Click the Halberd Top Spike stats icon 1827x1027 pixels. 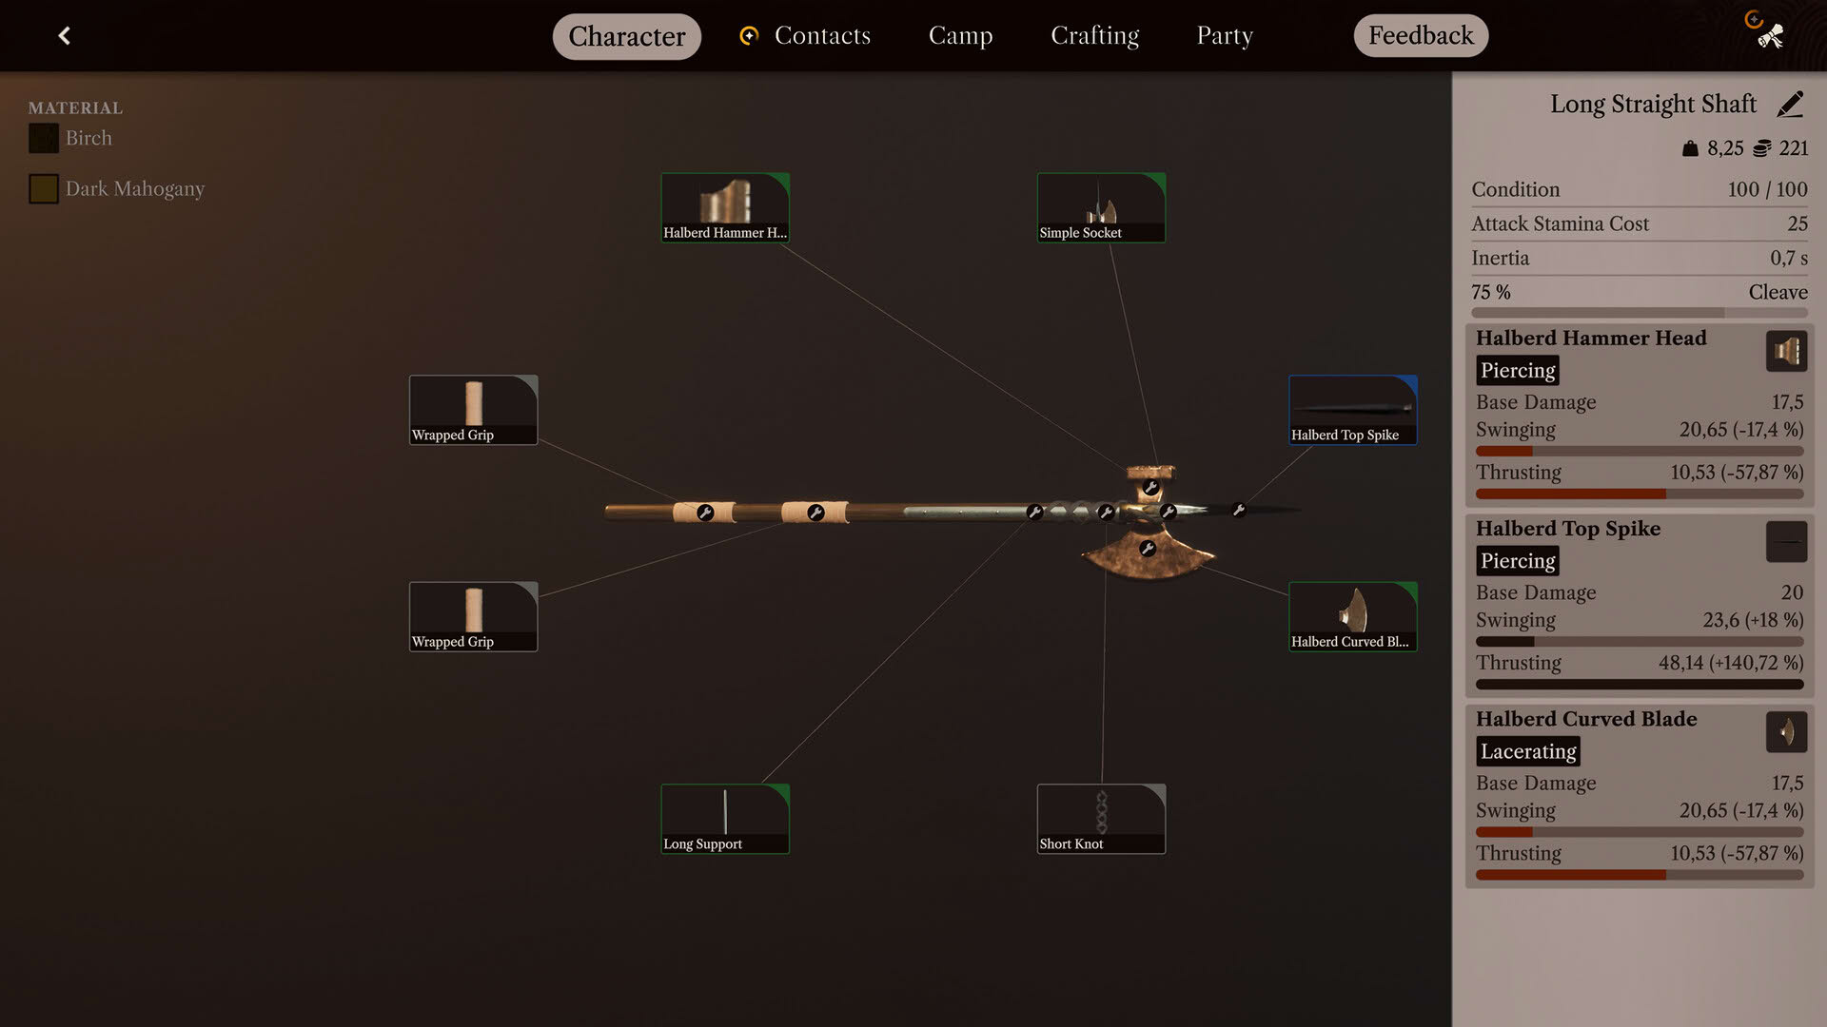click(x=1786, y=542)
